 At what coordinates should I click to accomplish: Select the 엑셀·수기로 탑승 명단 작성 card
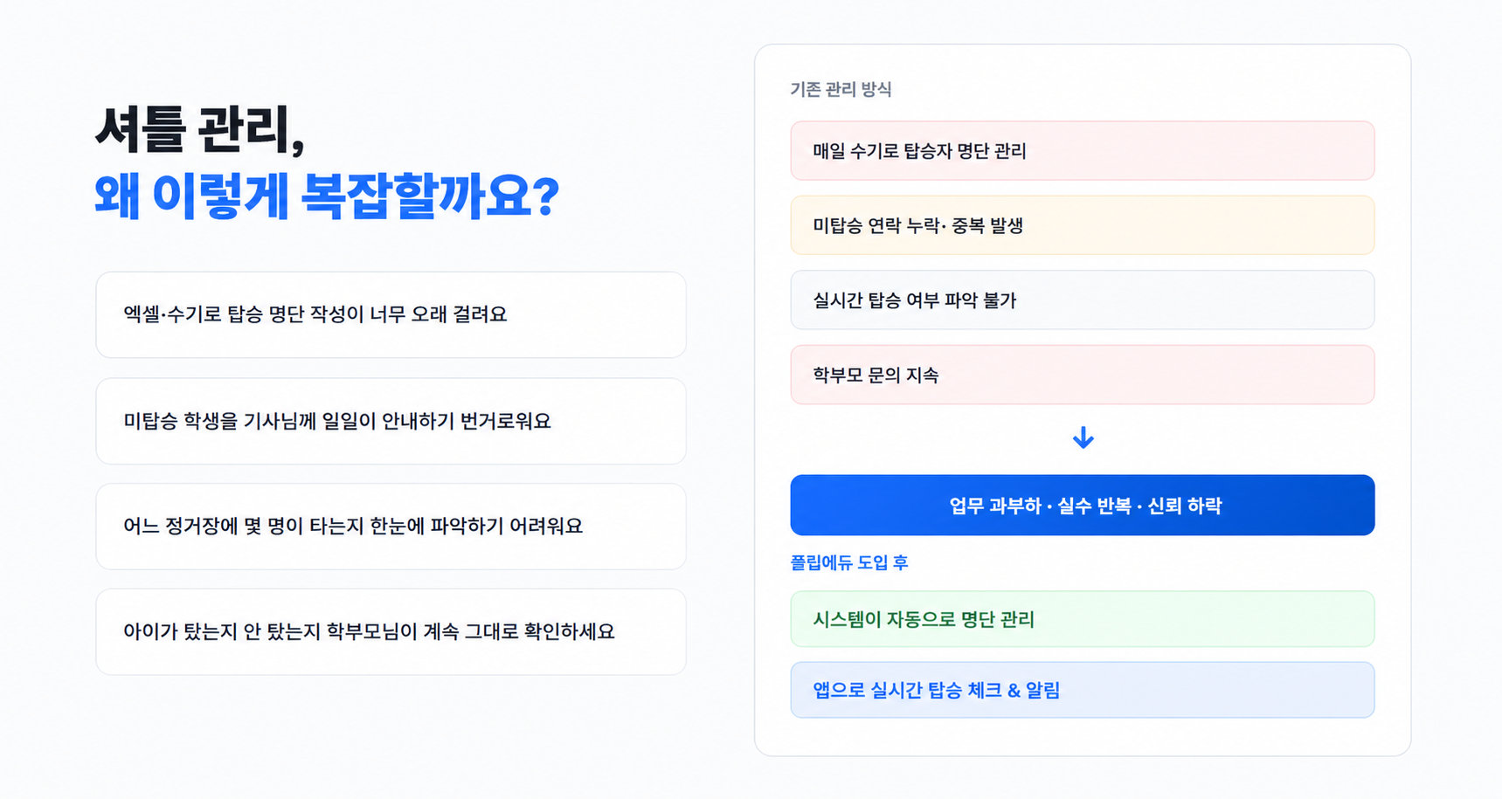coord(391,314)
